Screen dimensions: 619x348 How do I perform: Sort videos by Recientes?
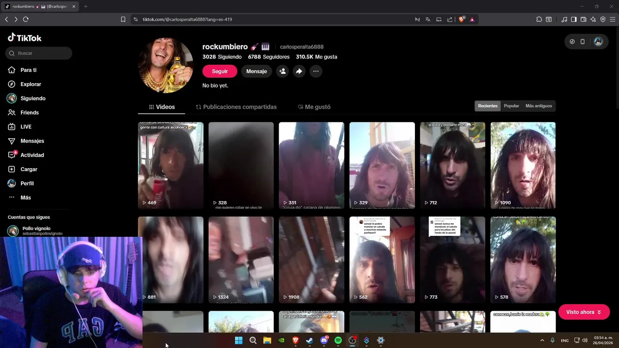pyautogui.click(x=487, y=106)
